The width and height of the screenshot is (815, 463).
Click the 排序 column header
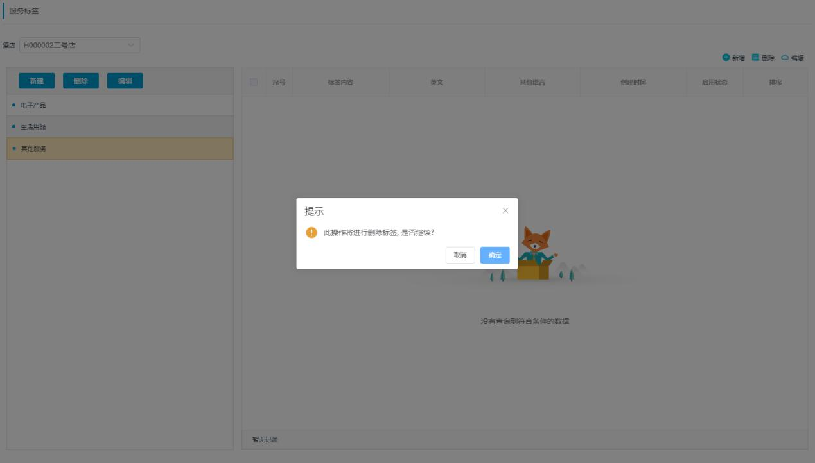point(775,83)
